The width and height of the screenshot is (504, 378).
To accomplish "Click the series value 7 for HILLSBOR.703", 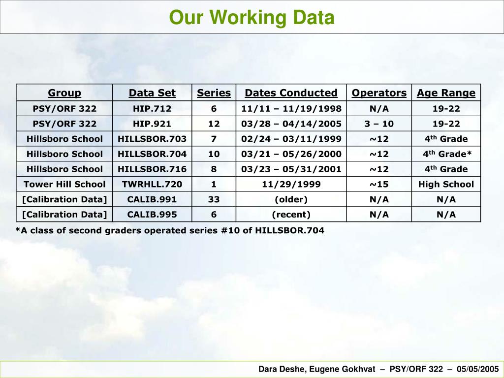I will coord(214,139).
